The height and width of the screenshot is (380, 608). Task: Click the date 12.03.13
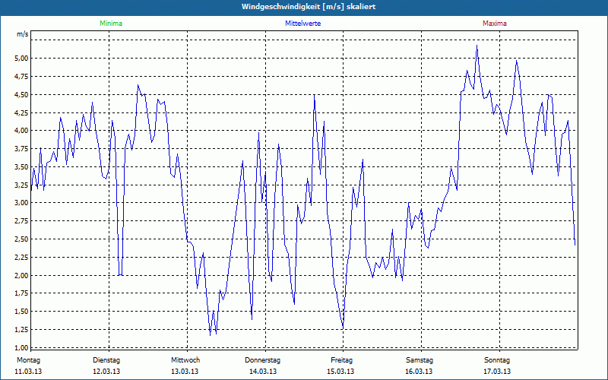tap(106, 372)
